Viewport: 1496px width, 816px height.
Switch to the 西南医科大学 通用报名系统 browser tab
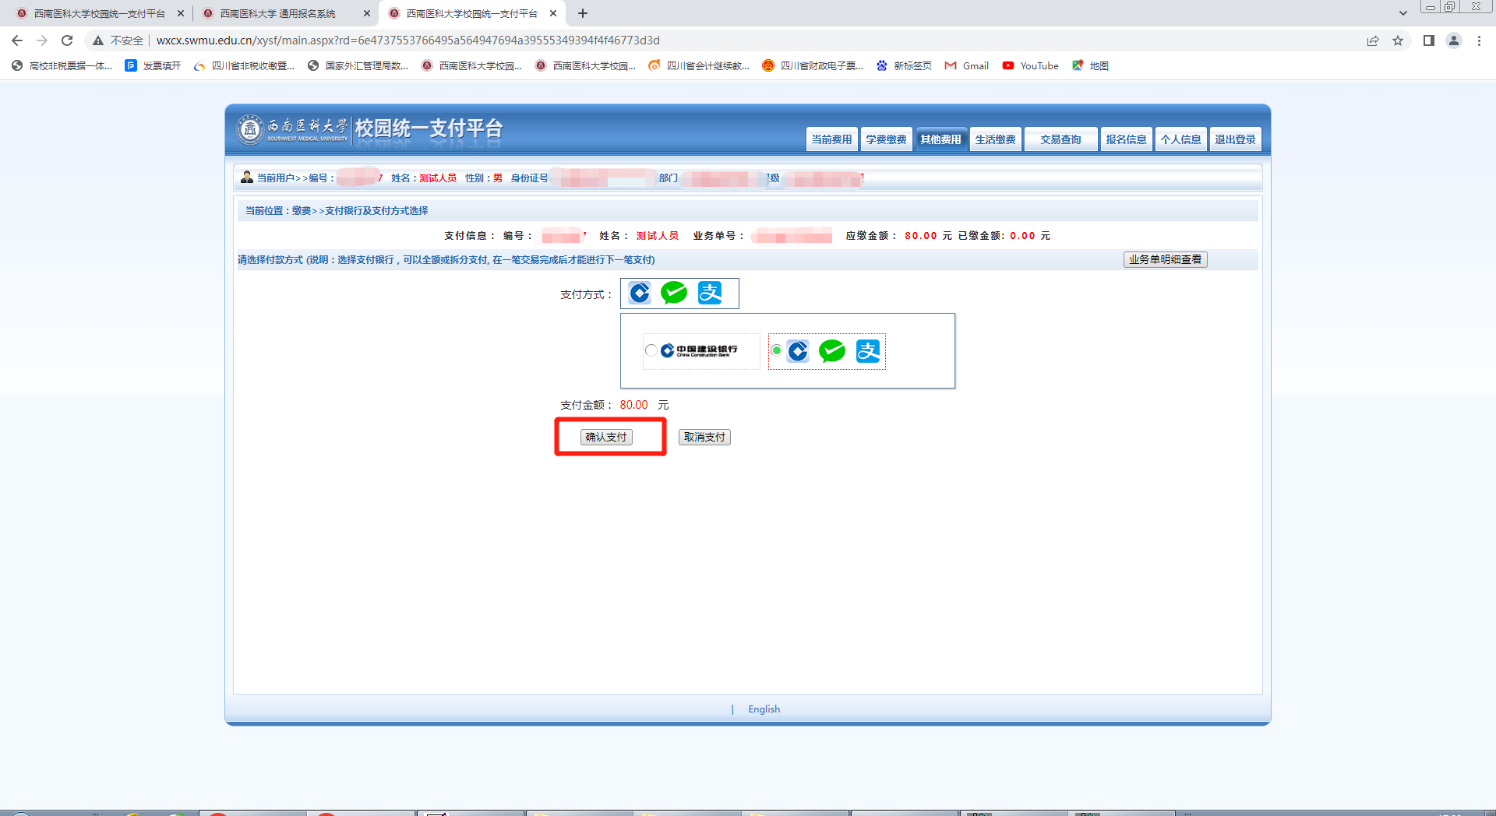278,13
